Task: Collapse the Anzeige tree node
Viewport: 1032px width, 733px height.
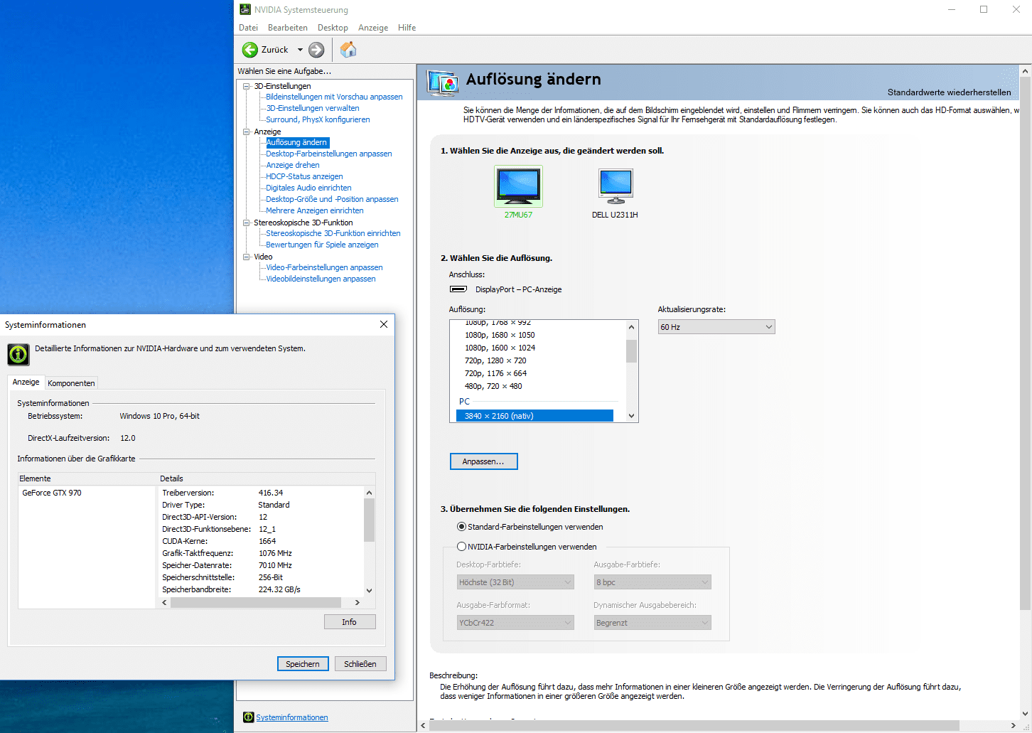Action: coord(247,132)
